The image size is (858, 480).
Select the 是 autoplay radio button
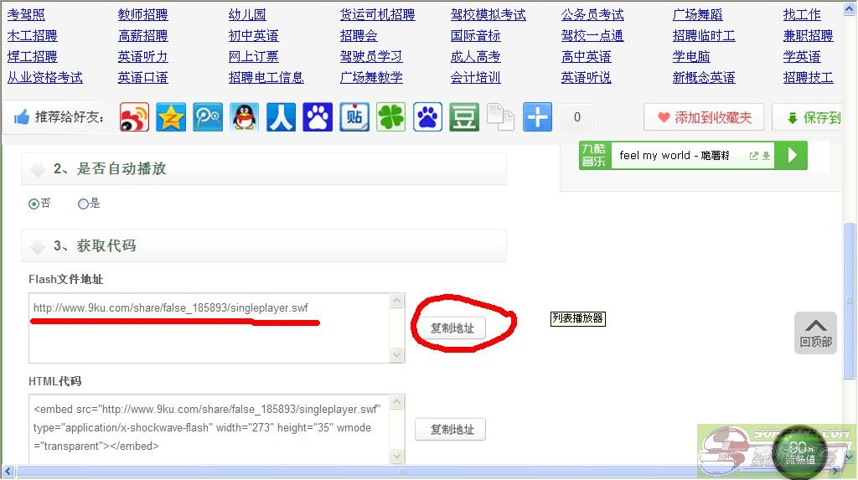(83, 204)
